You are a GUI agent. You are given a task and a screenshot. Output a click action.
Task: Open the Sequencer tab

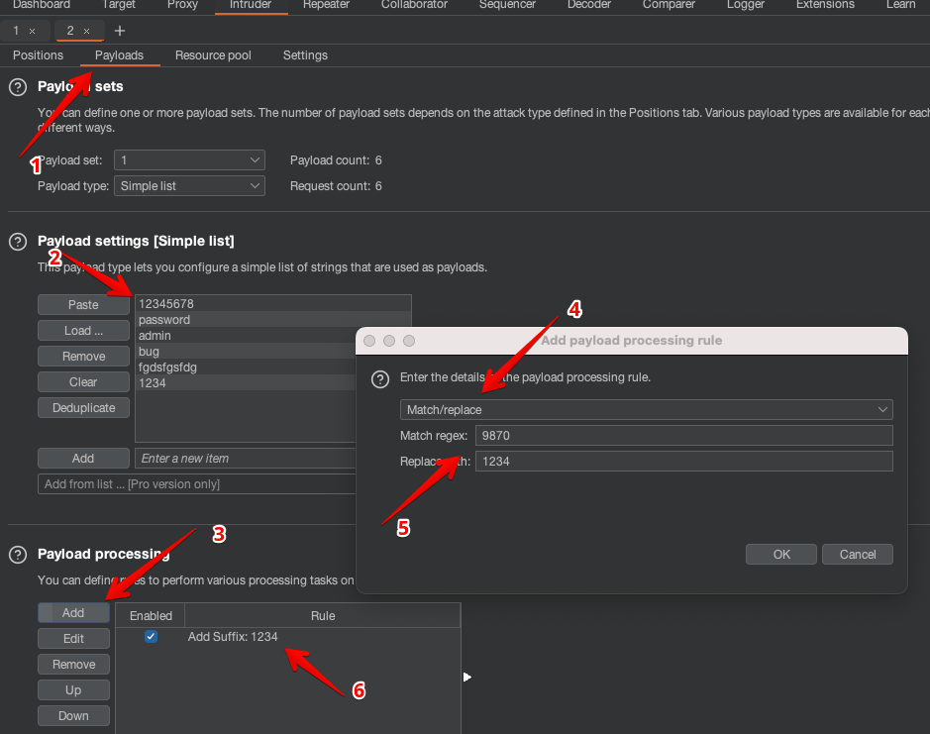507,5
